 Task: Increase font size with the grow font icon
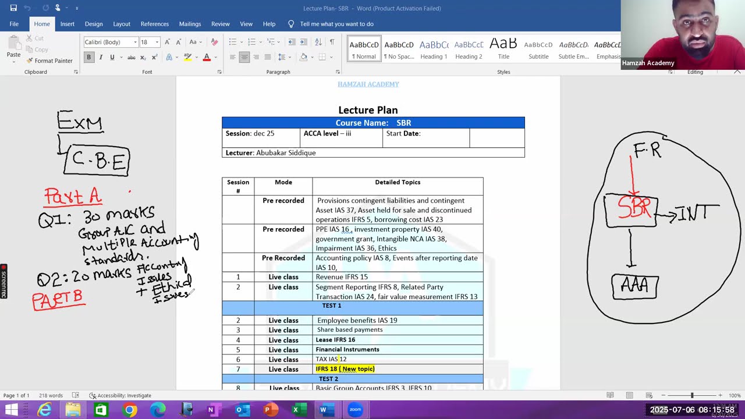(168, 42)
